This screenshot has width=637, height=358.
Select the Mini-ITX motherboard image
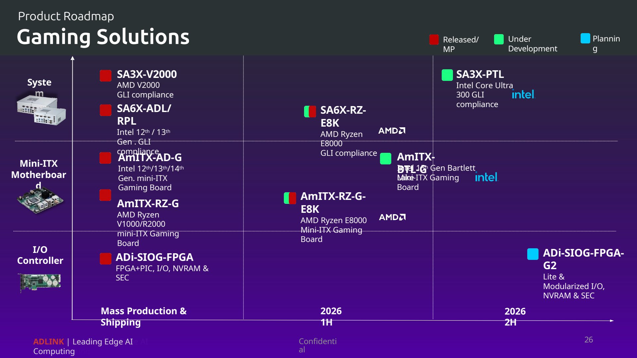(x=40, y=200)
